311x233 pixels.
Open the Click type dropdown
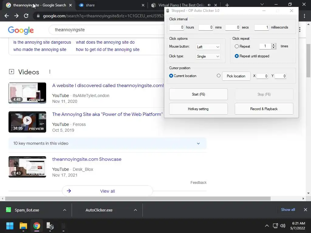pyautogui.click(x=208, y=56)
